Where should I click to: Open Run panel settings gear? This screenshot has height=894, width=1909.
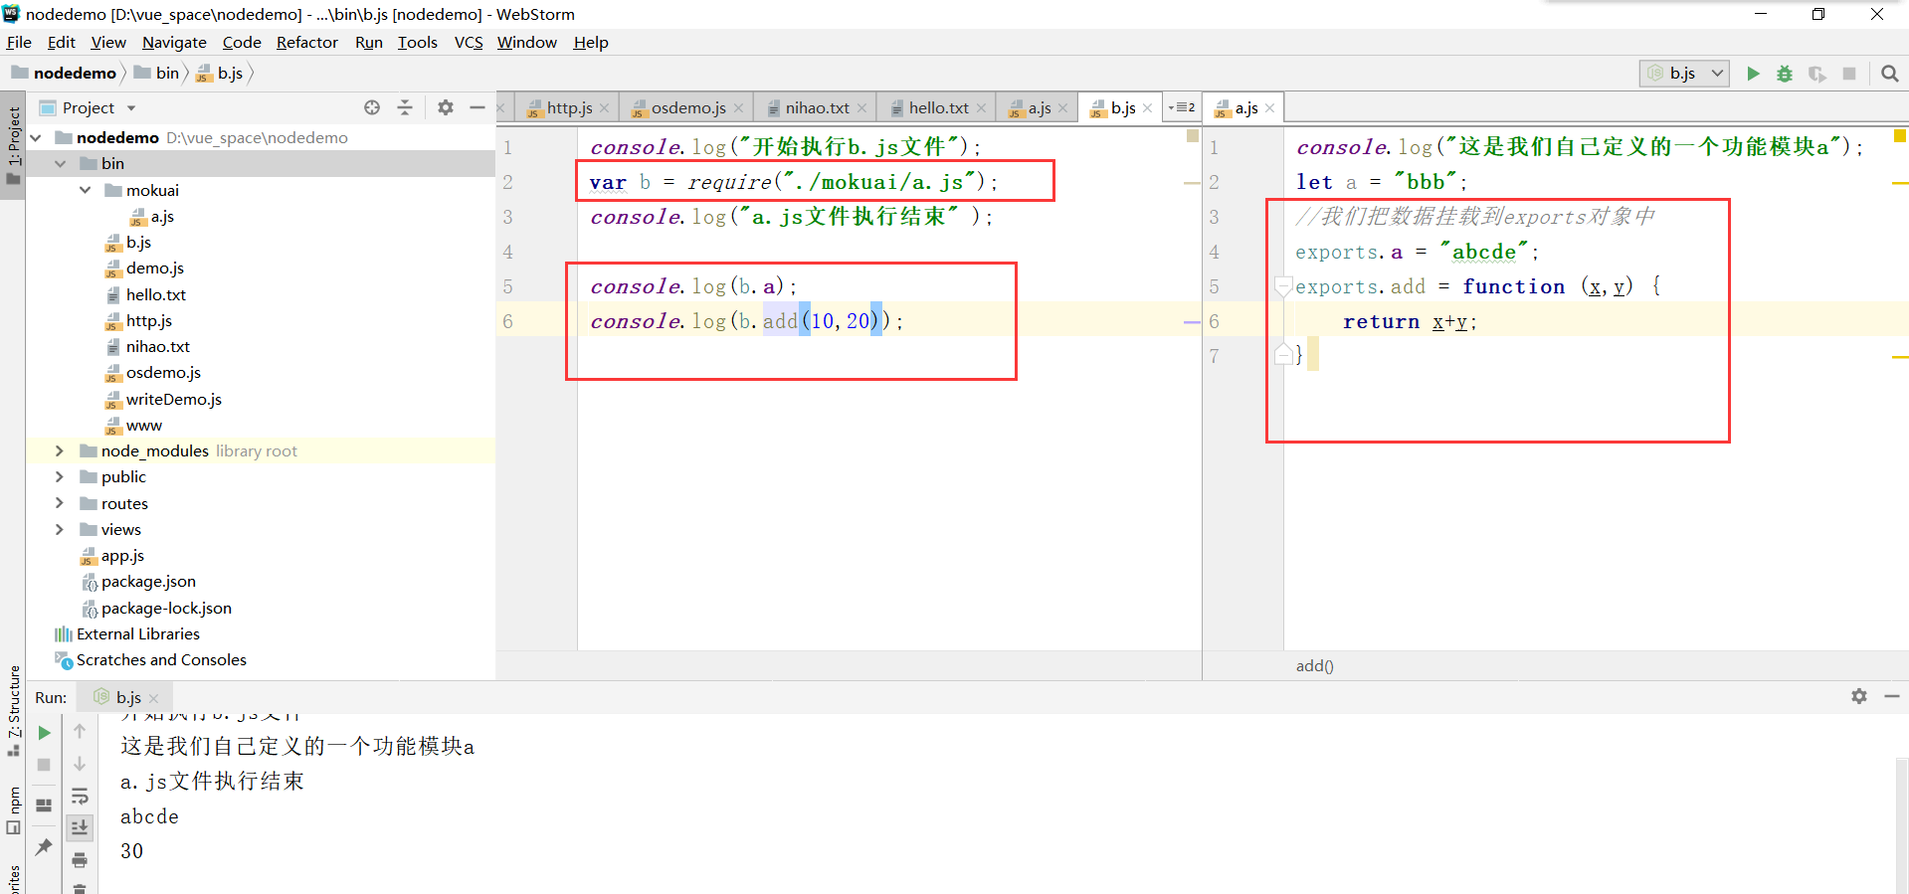1859,696
